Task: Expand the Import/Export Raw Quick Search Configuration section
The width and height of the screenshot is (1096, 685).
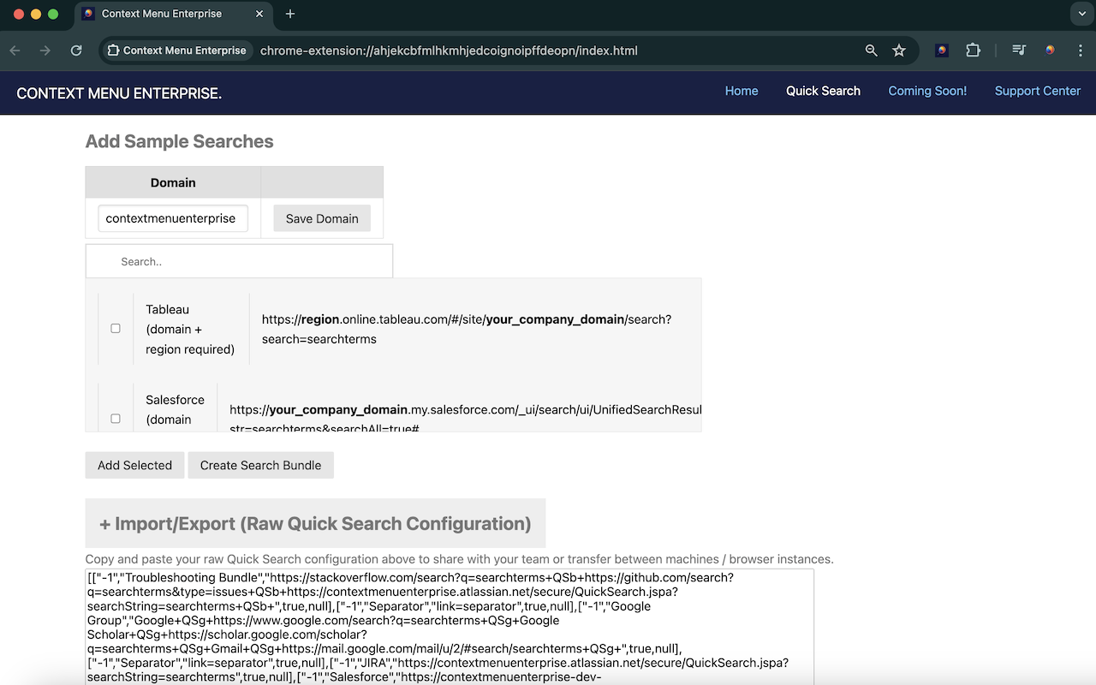Action: pos(315,523)
